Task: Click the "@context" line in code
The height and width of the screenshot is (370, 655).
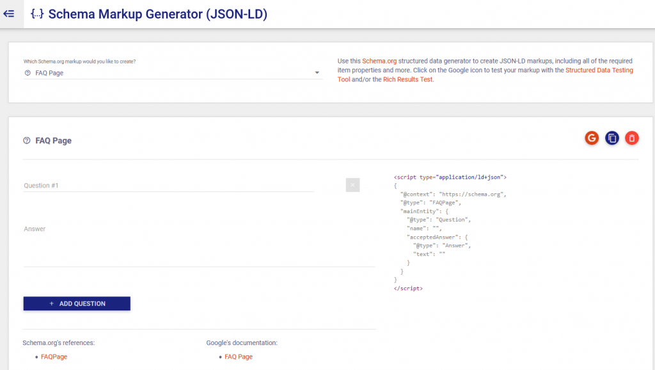Action: (x=454, y=195)
